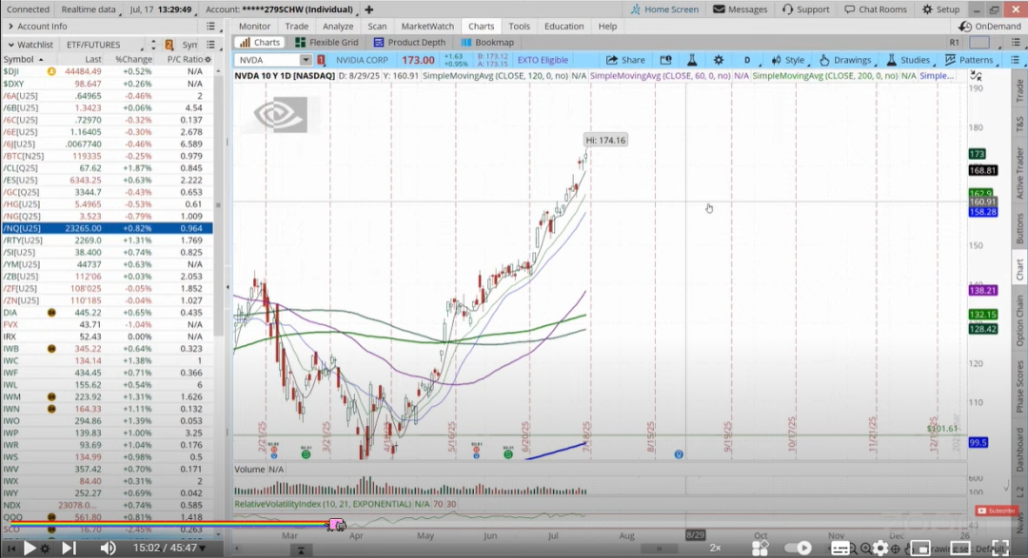Open the Patterns menu
Viewport: 1028px width, 558px height.
click(x=969, y=60)
